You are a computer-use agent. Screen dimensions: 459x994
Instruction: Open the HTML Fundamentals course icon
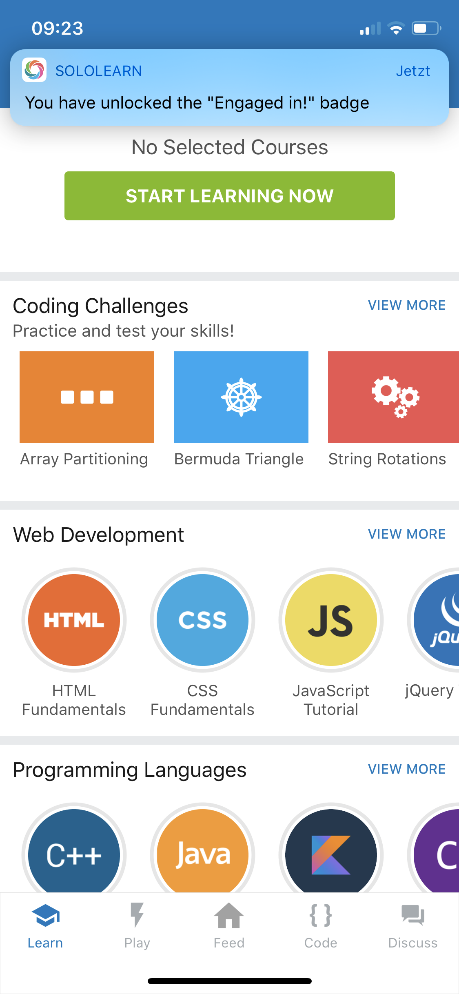point(74,619)
